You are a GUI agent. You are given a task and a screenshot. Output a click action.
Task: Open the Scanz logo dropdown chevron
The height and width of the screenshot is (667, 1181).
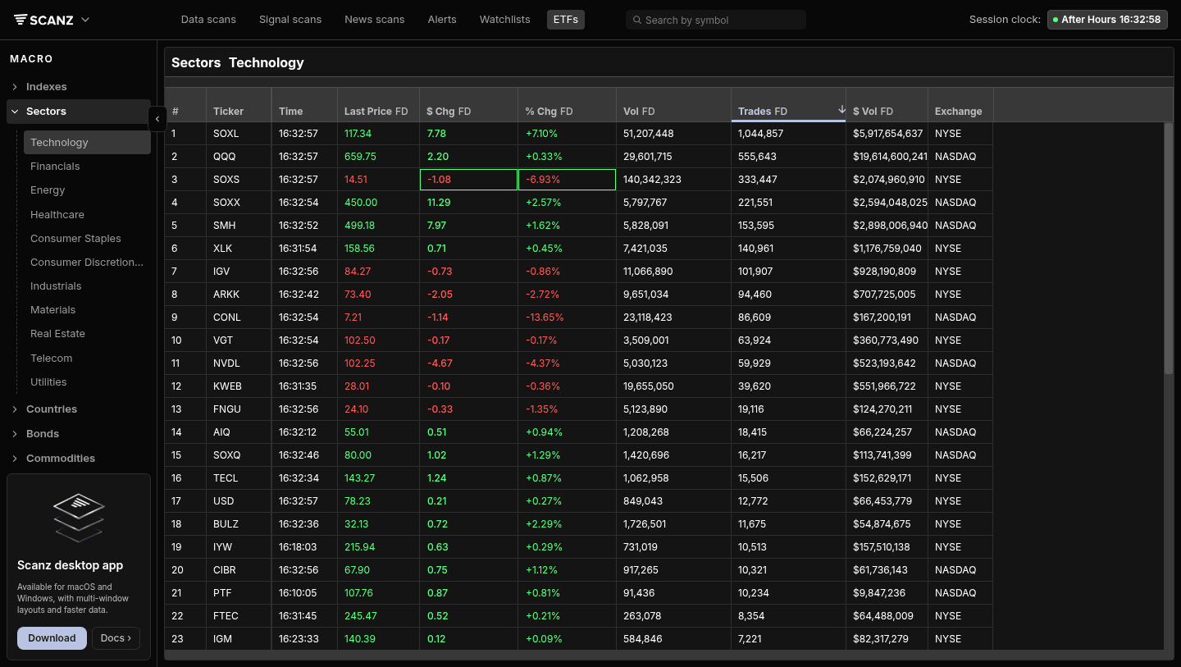point(85,20)
